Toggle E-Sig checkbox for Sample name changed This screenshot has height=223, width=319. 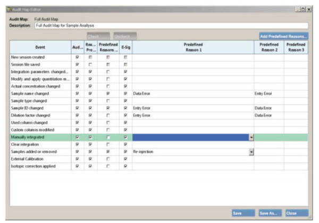(125, 92)
